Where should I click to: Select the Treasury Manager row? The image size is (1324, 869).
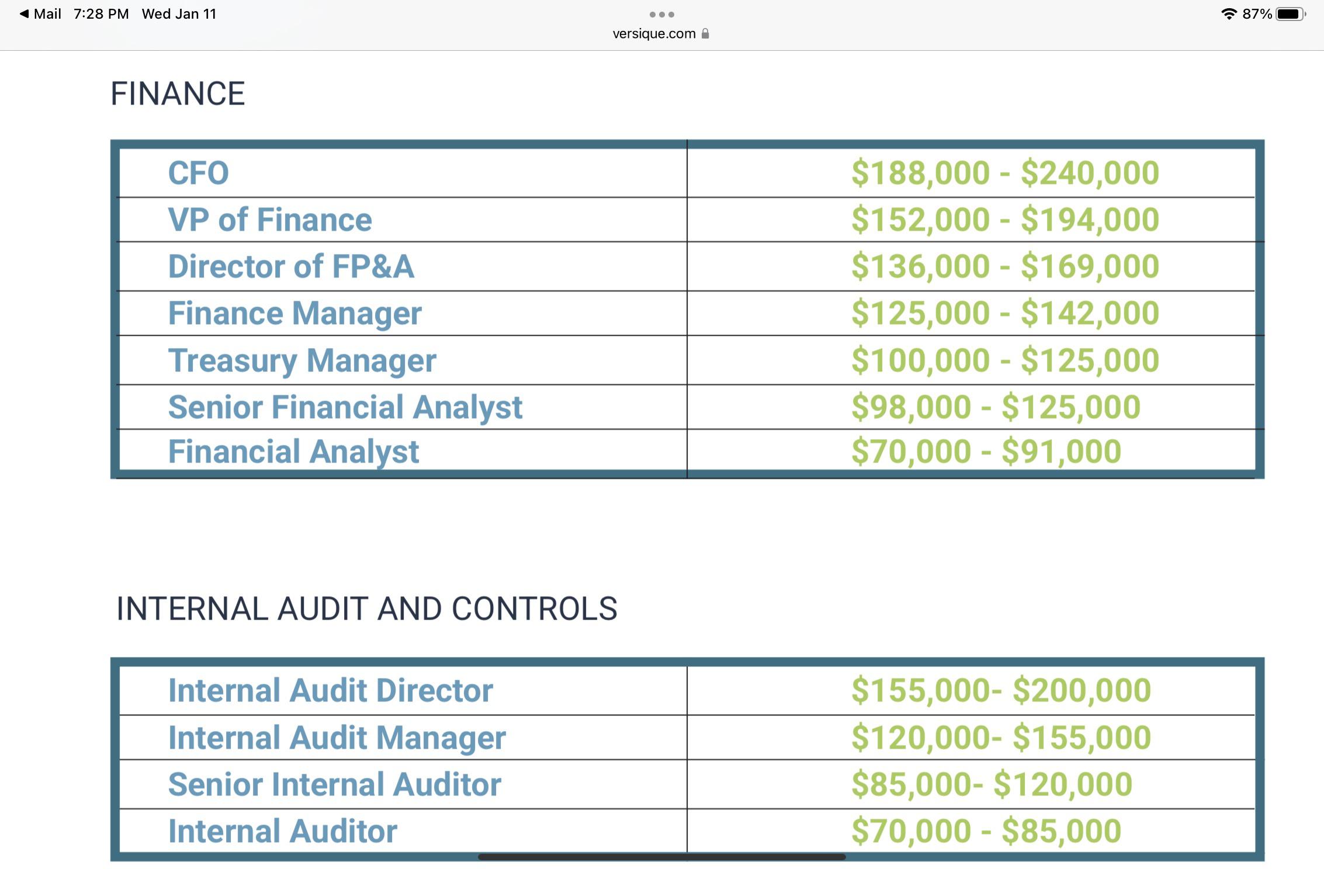301,360
